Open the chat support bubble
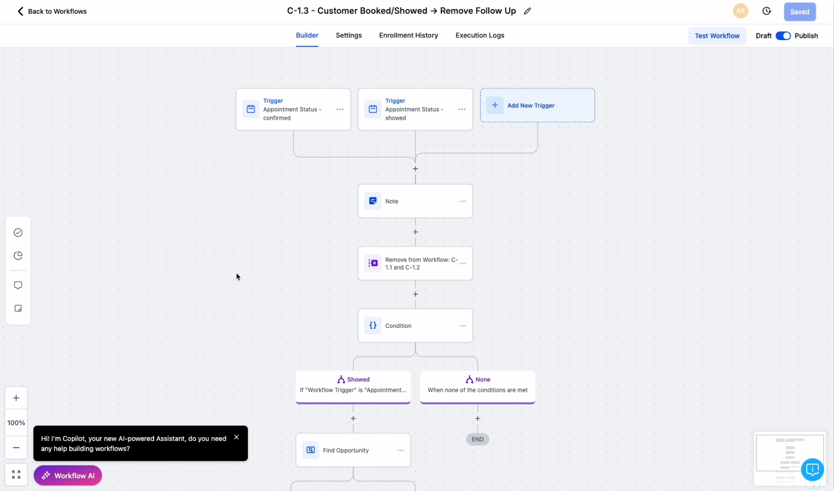Screen dimensions: 834x491 tap(812, 469)
